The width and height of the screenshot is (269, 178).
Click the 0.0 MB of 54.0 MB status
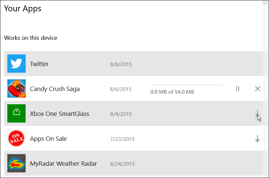(172, 92)
